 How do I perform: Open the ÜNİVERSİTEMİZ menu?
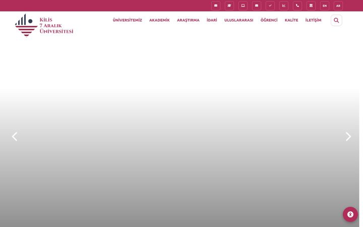point(128,20)
